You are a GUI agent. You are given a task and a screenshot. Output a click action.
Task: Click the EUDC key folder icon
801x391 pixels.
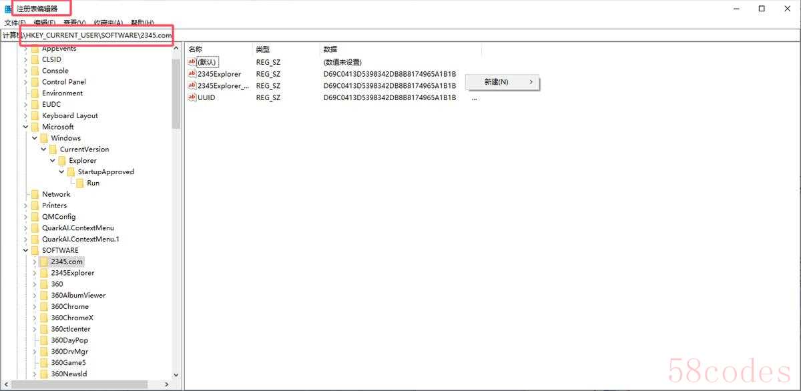coord(35,104)
